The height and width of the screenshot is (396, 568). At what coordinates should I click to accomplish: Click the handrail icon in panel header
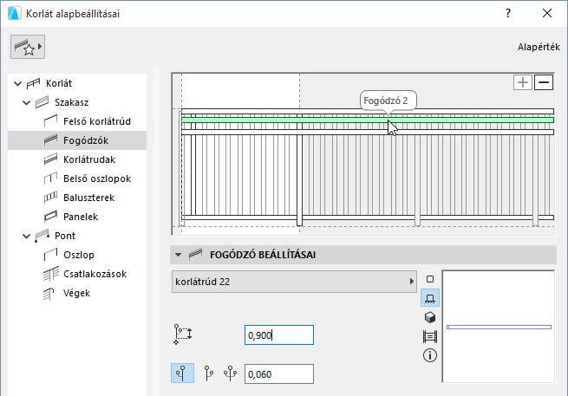coord(195,255)
